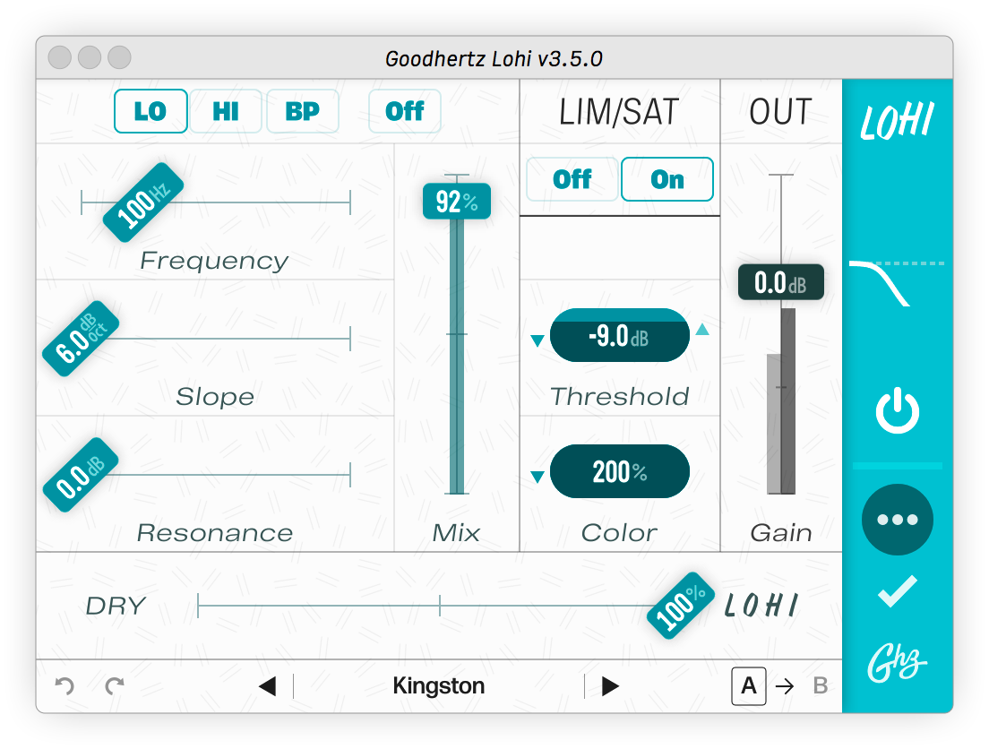989x749 pixels.
Task: Click the LIM/SAT section heading
Action: [x=619, y=112]
